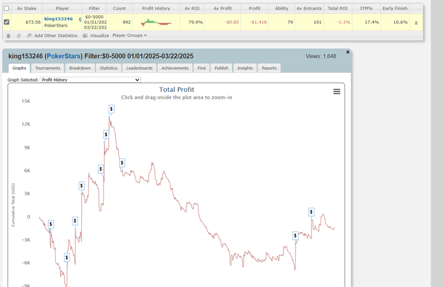Click the -$1,418 profit value

(258, 22)
